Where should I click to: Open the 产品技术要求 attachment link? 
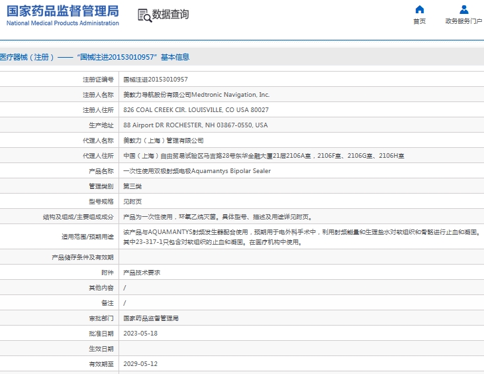pos(142,273)
